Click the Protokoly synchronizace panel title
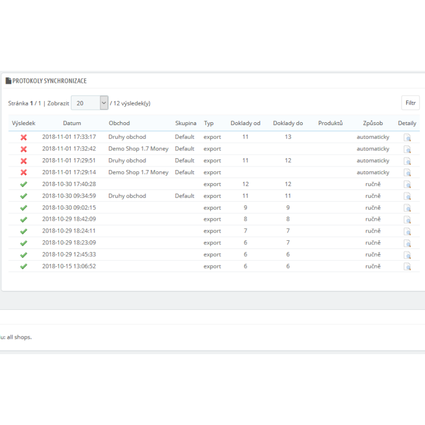 [x=50, y=81]
